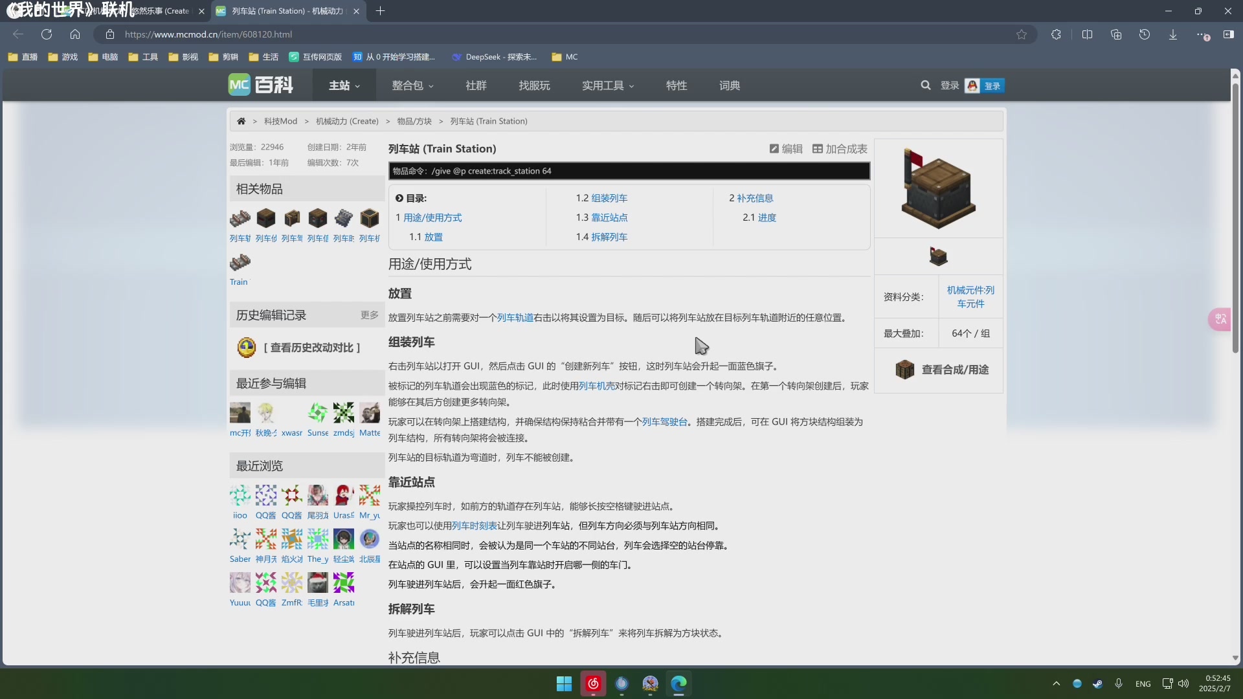Open the 列车机壳 link
The height and width of the screenshot is (699, 1243).
pyautogui.click(x=597, y=386)
